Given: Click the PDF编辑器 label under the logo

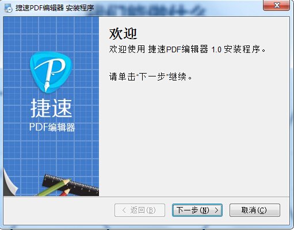Looking at the screenshot, I should click(x=52, y=127).
